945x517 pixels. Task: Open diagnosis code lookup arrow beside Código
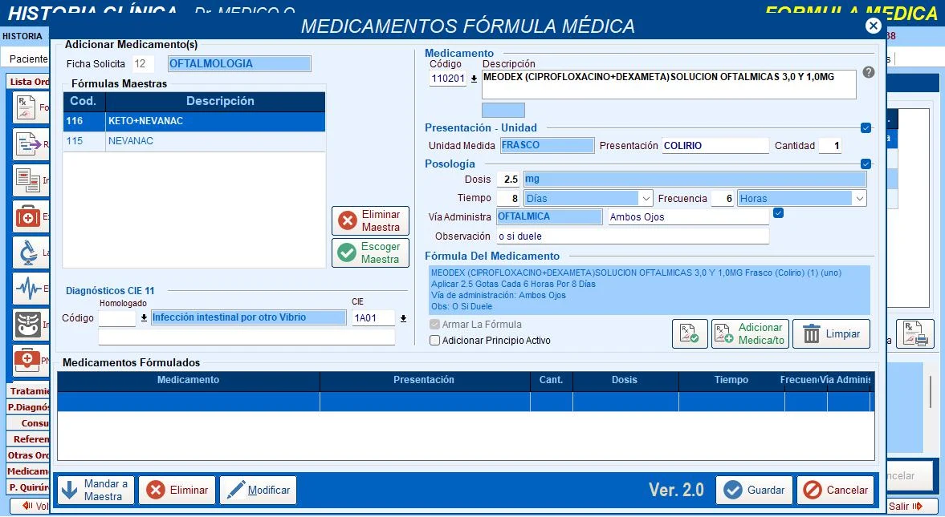pos(144,317)
